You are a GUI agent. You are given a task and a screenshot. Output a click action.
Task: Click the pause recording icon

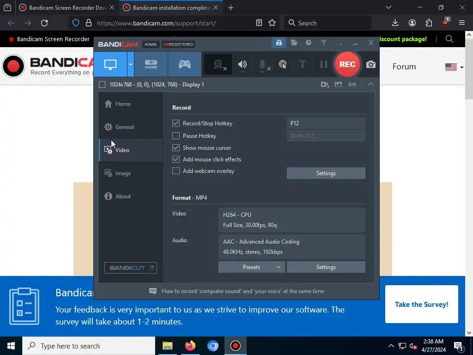pos(324,64)
